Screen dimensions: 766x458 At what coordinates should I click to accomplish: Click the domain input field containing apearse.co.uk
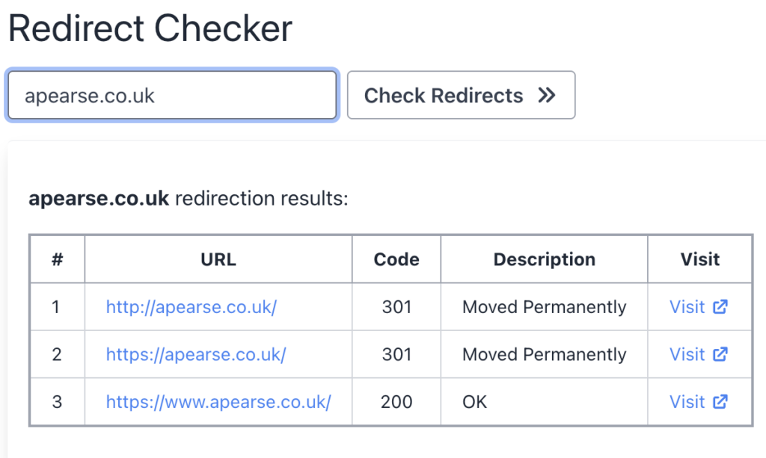pyautogui.click(x=172, y=96)
